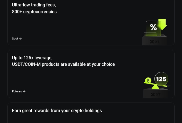The width and height of the screenshot is (182, 123).
Task: Click the curled fee receipt document graphic
Action: click(152, 29)
